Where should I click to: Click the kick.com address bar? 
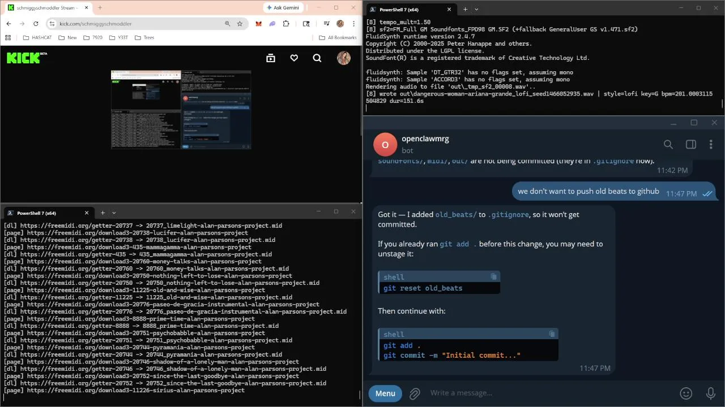[x=136, y=24]
